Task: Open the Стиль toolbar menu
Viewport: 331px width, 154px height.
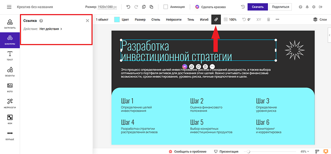Action: click(156, 20)
